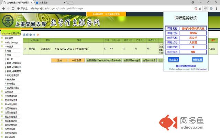Expand the 我的首页 tree node
Viewport: 220px width, 138px height.
(x=2, y=38)
